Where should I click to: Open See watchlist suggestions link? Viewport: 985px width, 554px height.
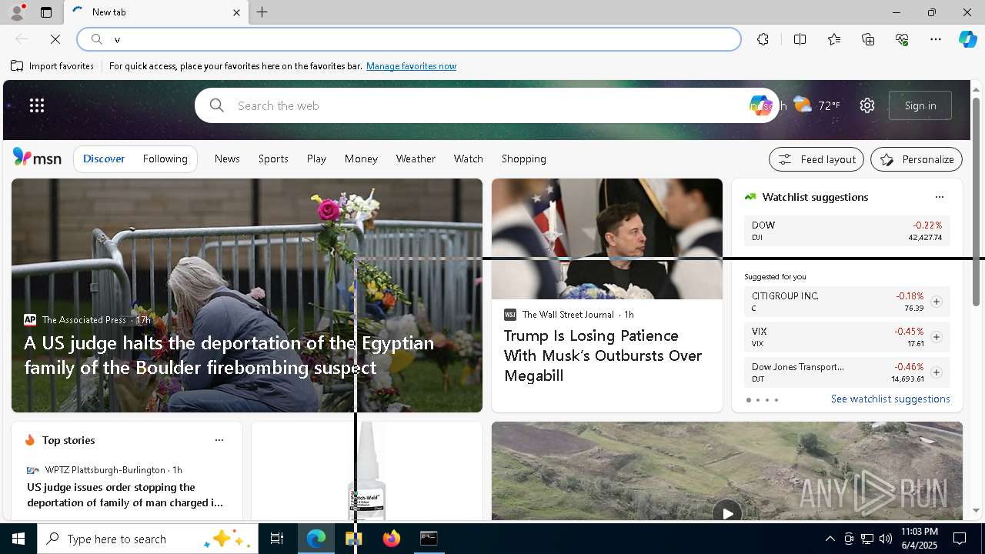click(890, 399)
